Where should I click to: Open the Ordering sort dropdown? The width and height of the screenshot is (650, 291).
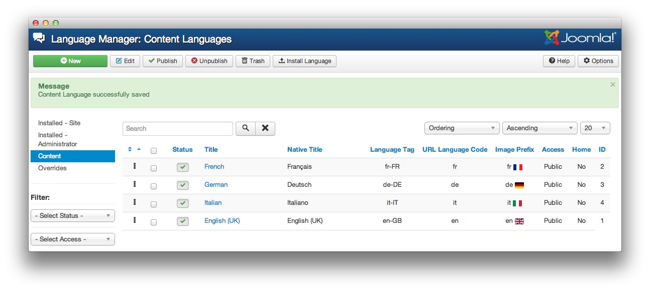coord(462,128)
